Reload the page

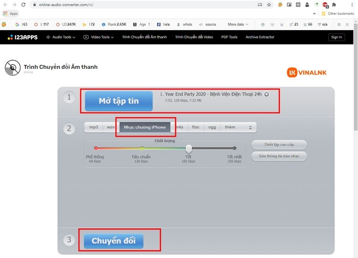pos(24,4)
